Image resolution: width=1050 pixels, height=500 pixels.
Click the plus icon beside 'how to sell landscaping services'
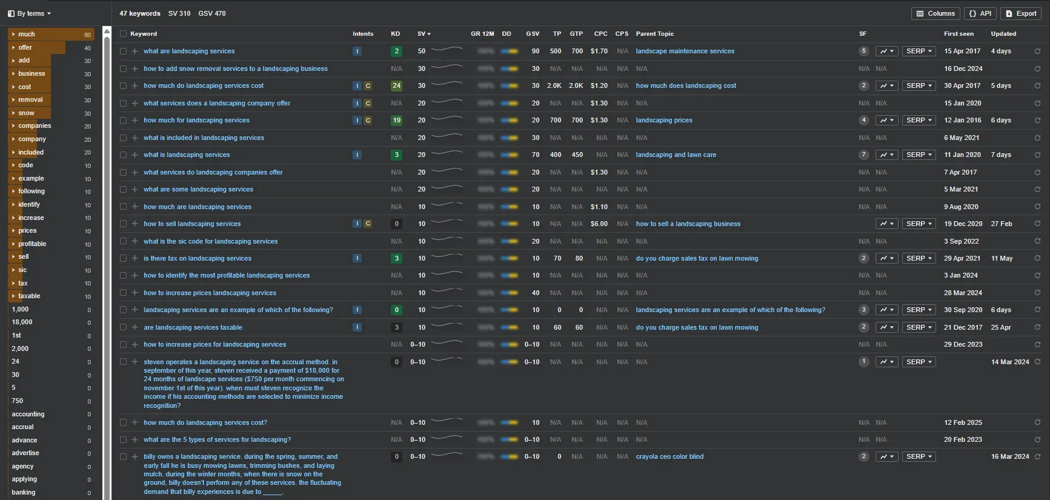coord(135,224)
